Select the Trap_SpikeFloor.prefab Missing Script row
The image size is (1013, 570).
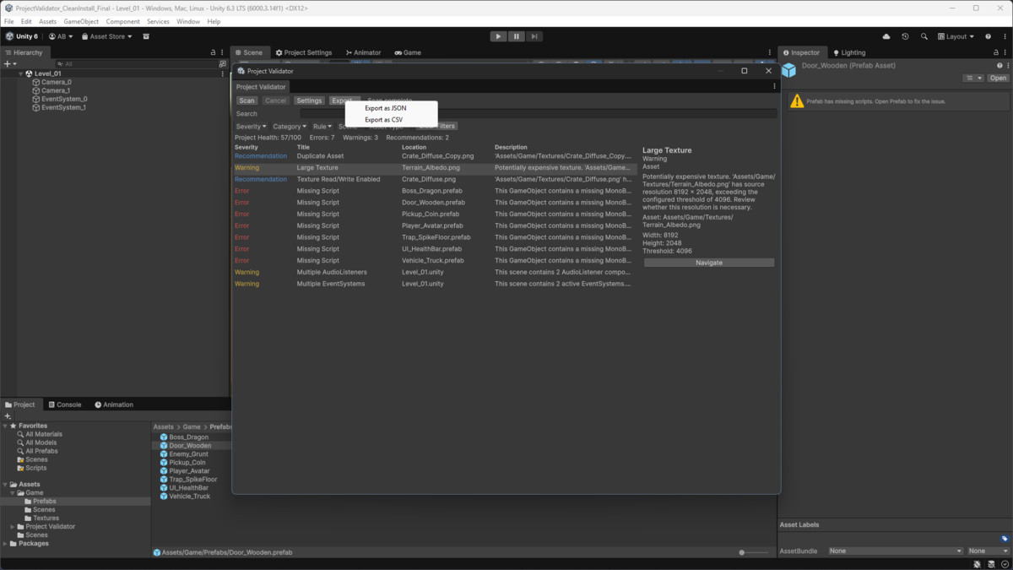click(x=435, y=237)
